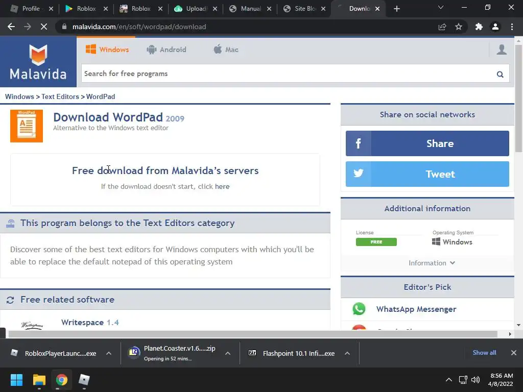Image resolution: width=523 pixels, height=392 pixels.
Task: Open Planet.Coaster zip download item
Action: point(174,353)
